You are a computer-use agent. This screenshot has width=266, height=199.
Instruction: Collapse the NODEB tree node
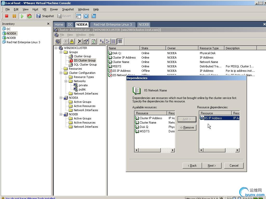pos(61,114)
